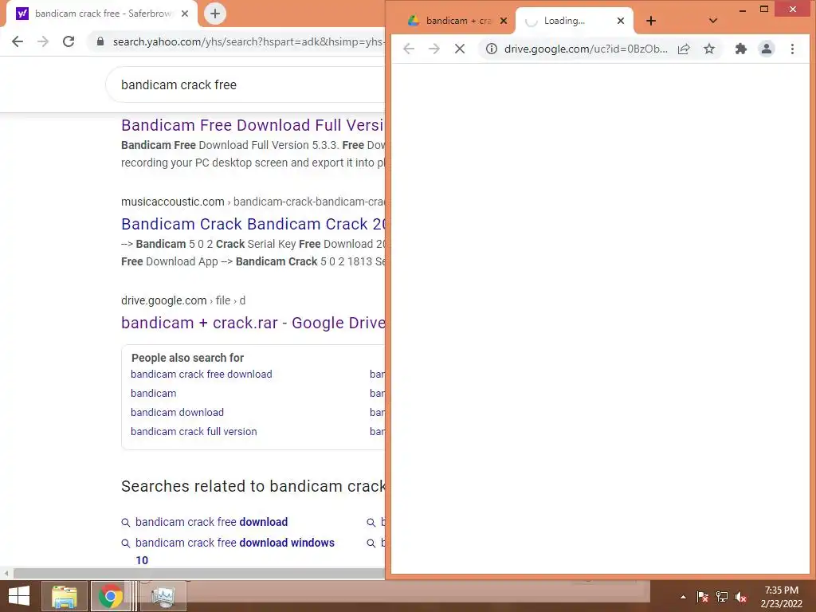Click scrollbar left arrow on Yahoo page

tap(6, 573)
